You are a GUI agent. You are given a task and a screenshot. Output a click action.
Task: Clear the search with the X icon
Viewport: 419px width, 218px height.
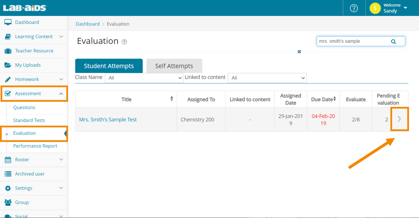pos(299,52)
